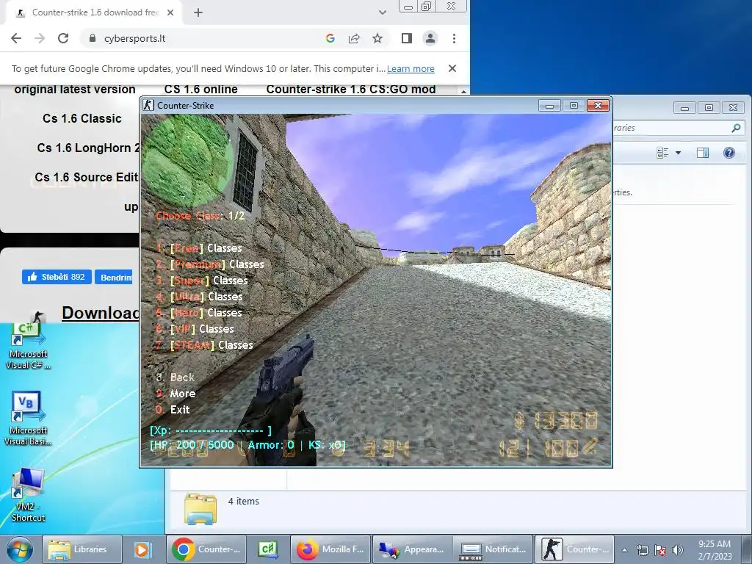Click the Libraries window search box
This screenshot has height=564, width=752.
[x=671, y=128]
